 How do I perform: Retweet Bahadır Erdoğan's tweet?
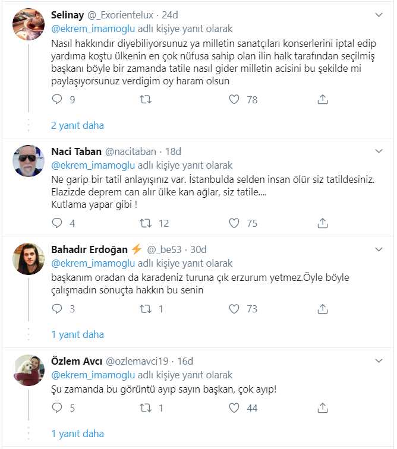point(144,309)
